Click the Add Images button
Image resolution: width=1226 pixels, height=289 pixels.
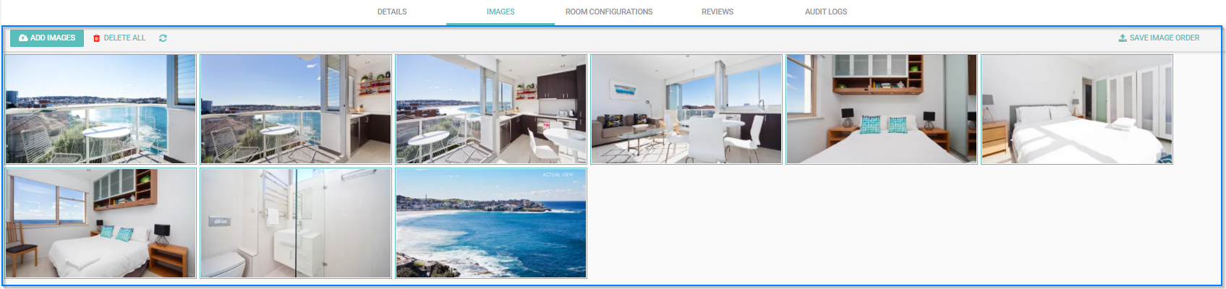(47, 38)
